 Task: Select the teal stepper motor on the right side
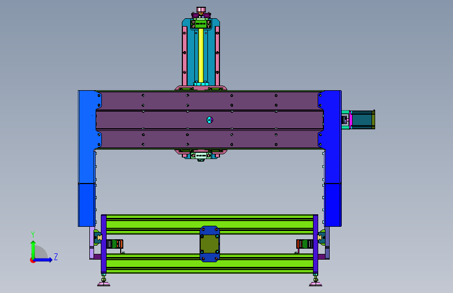tap(362, 119)
